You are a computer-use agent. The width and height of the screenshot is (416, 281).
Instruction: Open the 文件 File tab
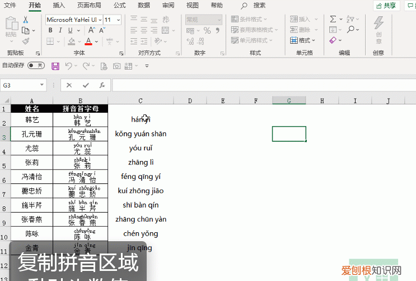[10, 5]
